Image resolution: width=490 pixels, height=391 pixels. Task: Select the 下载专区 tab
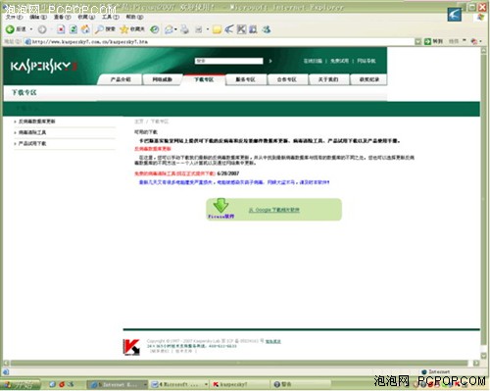[x=204, y=79]
